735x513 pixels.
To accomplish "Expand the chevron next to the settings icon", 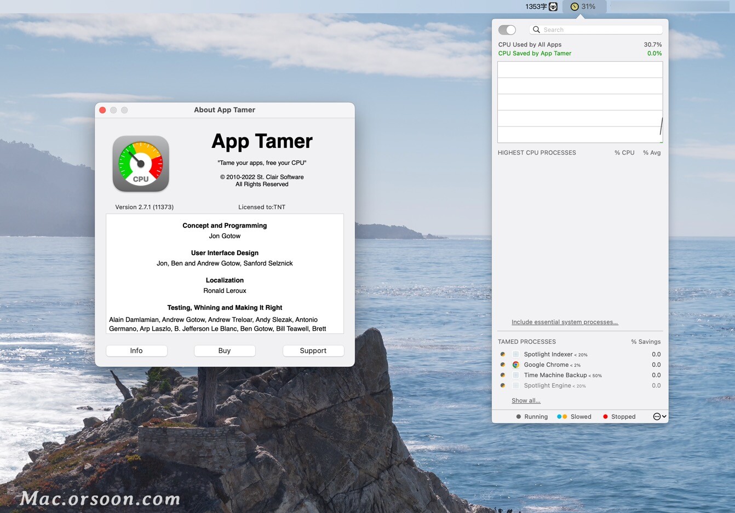I will click(x=664, y=416).
